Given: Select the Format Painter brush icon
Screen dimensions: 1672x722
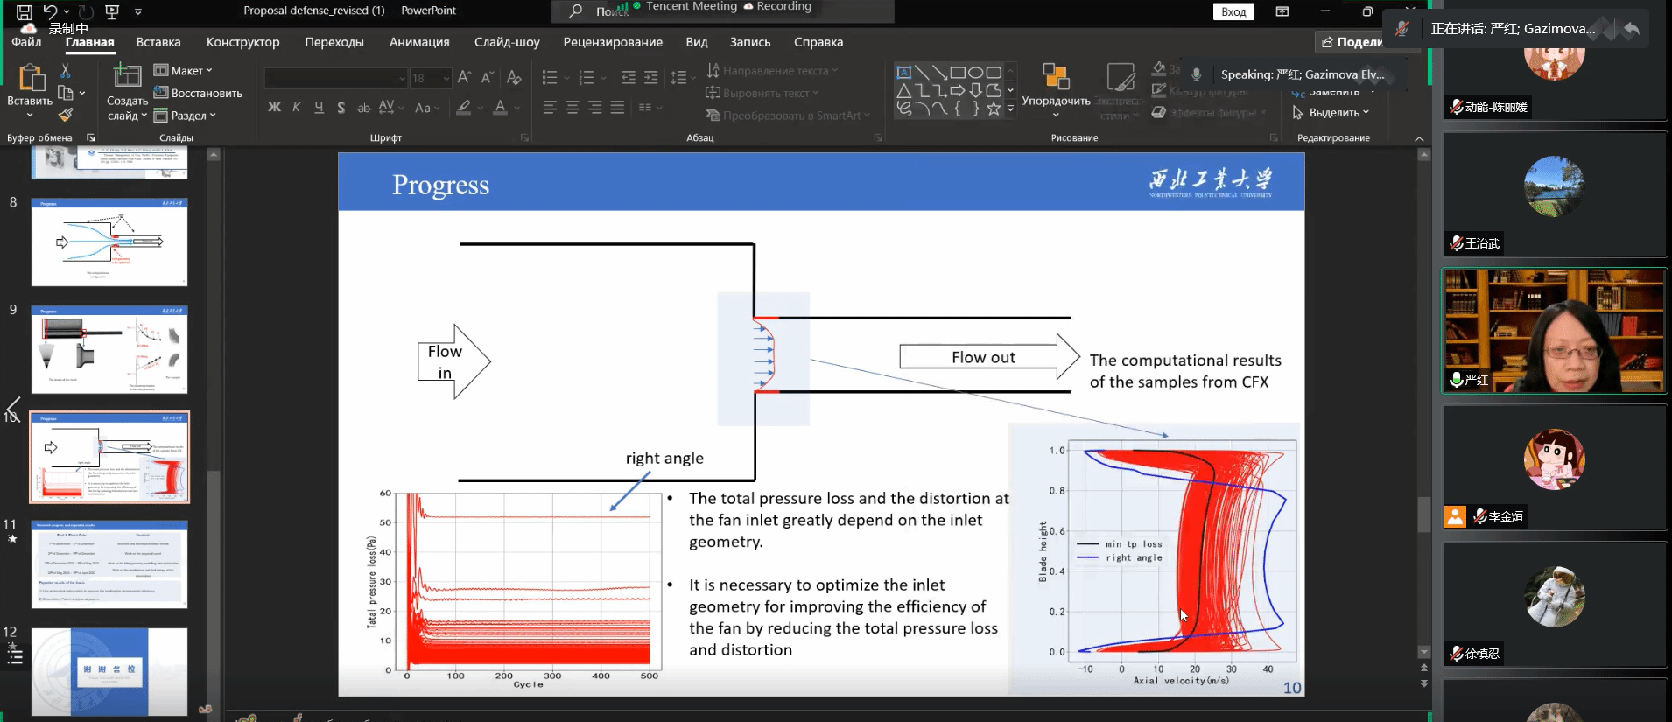Looking at the screenshot, I should coord(65,115).
